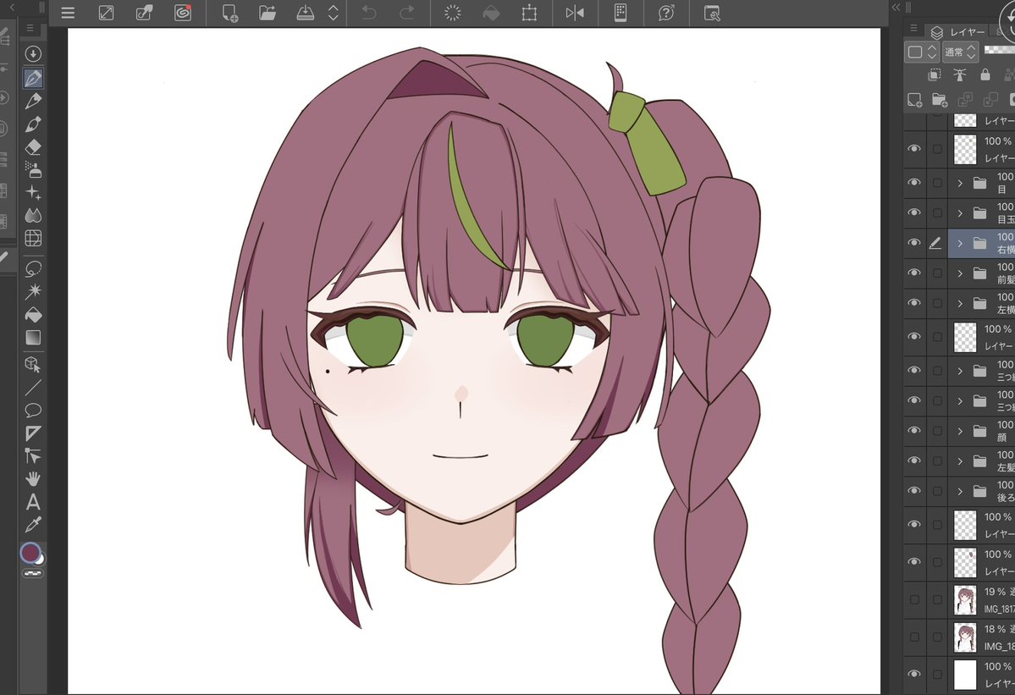Click the Save icon in command bar

305,13
